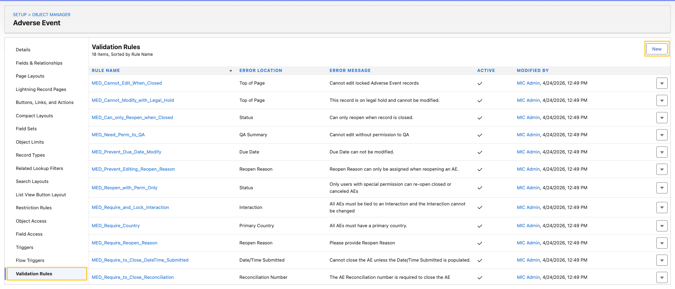This screenshot has width=675, height=289.
Task: Sort by the Rule Name column header
Action: [x=106, y=71]
